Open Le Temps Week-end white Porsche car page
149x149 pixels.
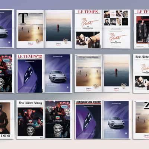coord(58,73)
